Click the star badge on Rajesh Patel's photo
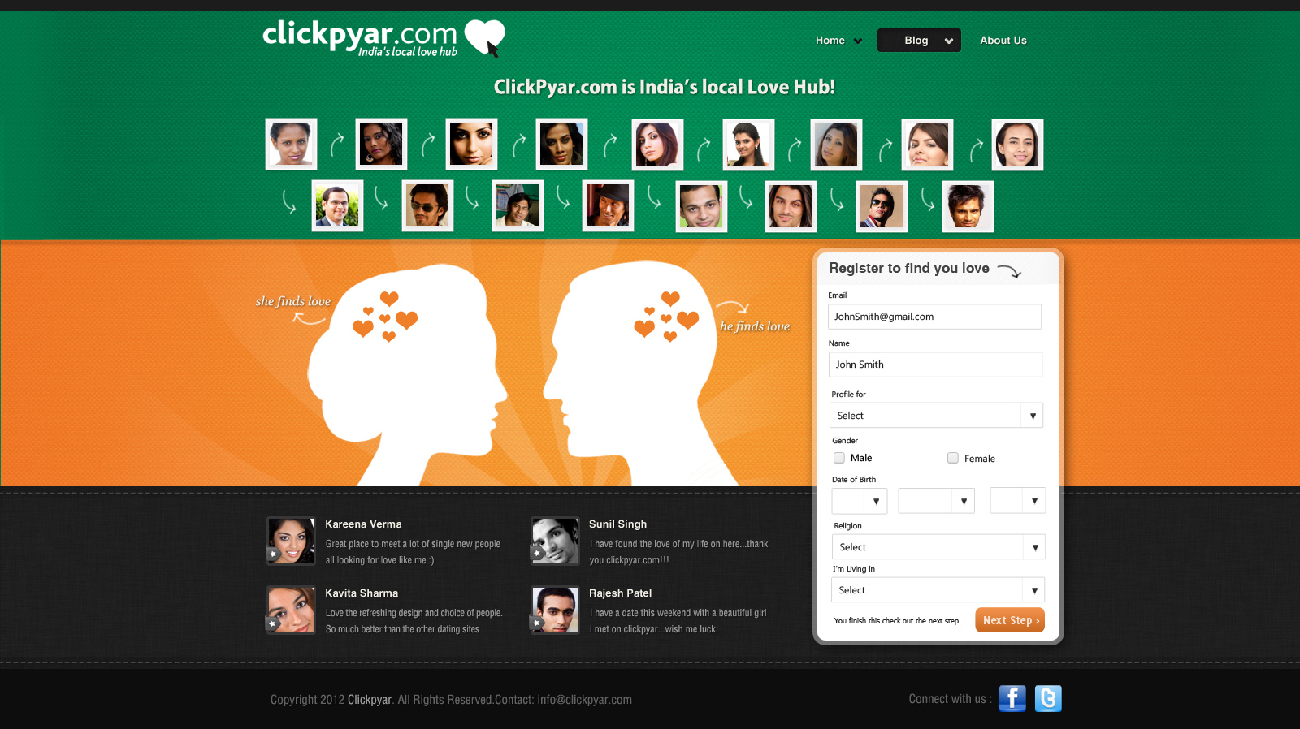 537,623
